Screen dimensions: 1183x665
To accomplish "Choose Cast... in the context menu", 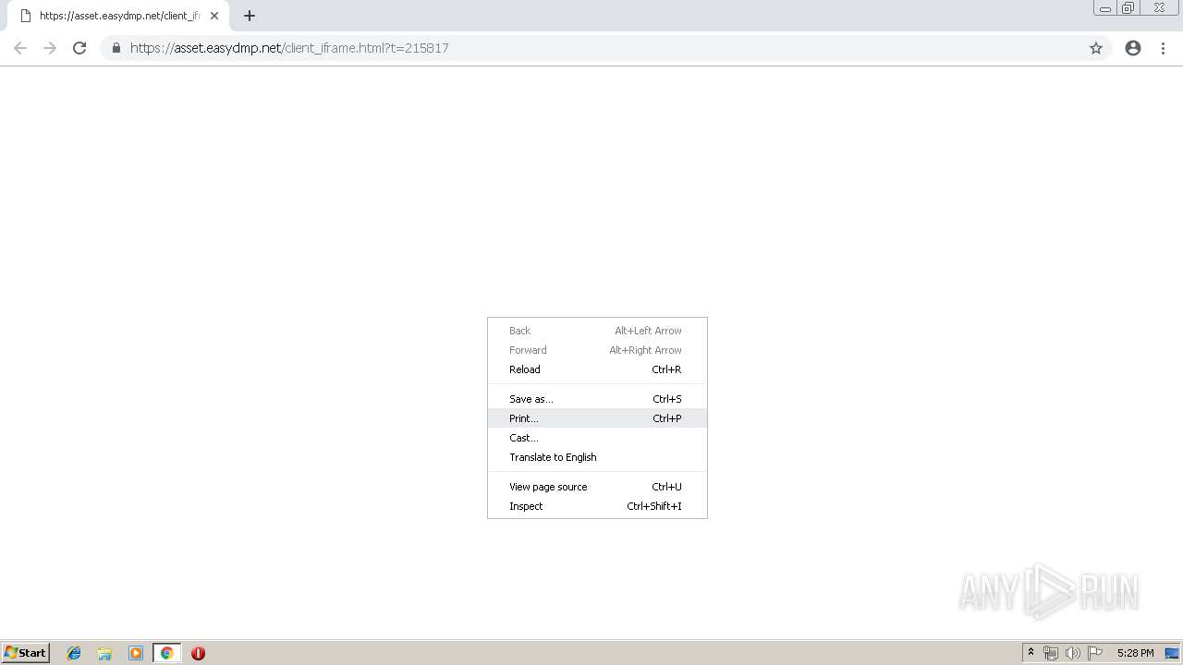I will tap(597, 438).
